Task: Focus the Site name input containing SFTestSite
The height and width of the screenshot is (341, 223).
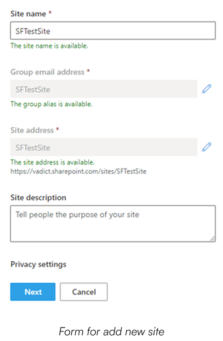Action: click(113, 31)
